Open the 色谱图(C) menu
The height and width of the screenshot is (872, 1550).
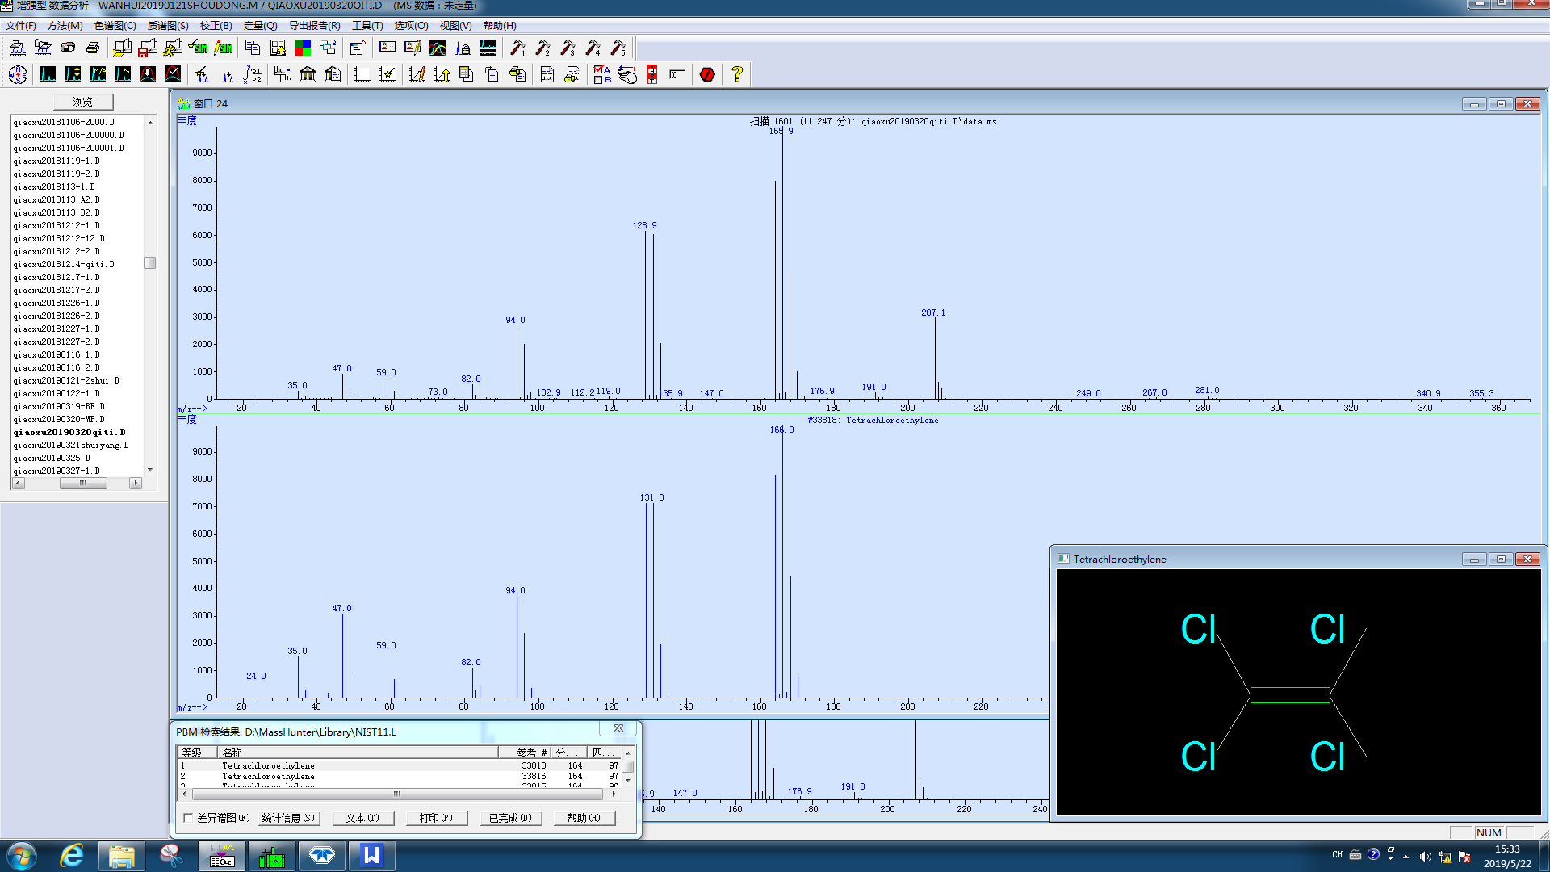point(115,26)
